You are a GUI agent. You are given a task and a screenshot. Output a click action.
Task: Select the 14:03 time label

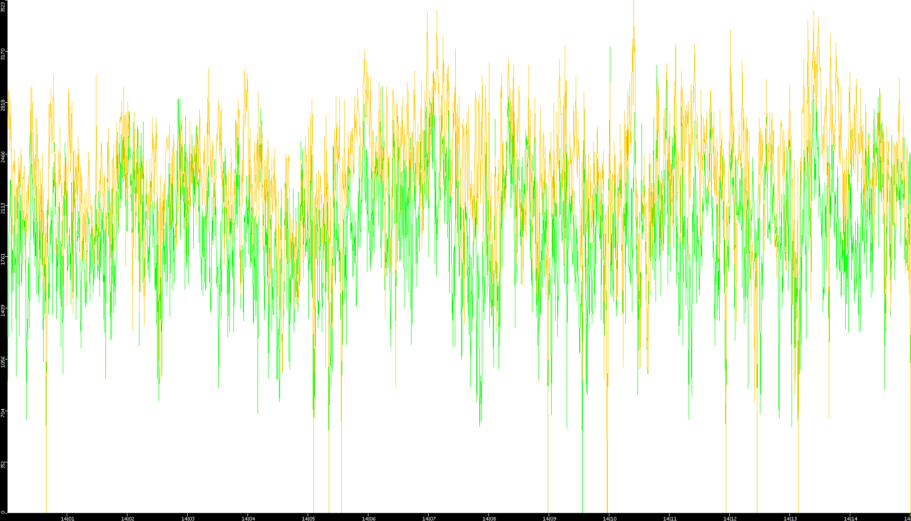[188, 518]
